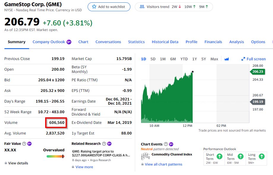Click the Earnings Date Dec 06, 2021 value

(119, 101)
